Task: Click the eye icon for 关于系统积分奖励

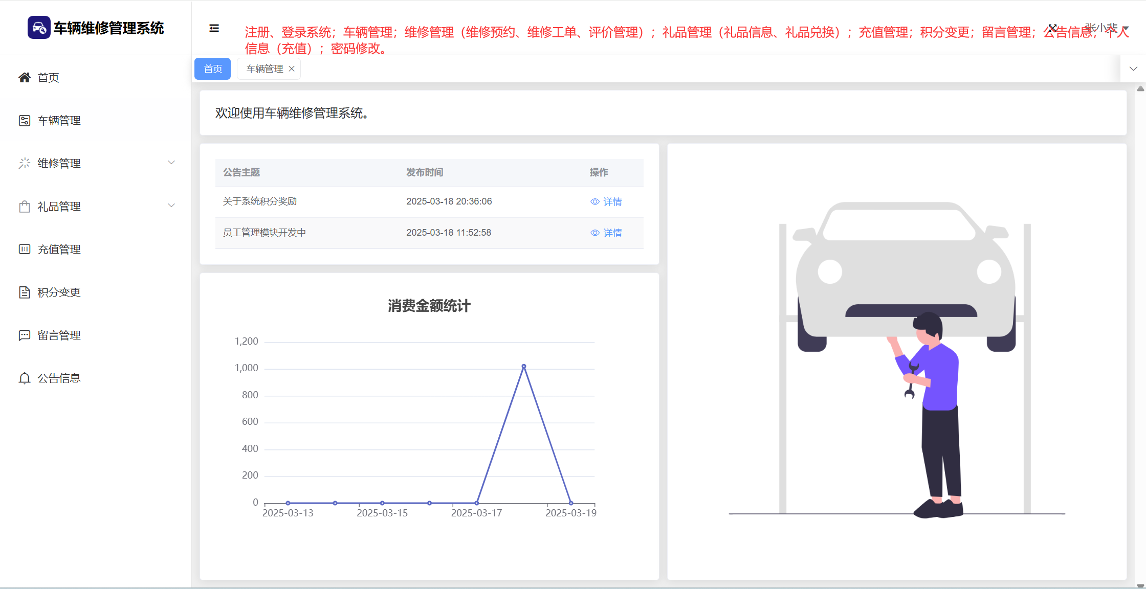Action: coord(595,202)
